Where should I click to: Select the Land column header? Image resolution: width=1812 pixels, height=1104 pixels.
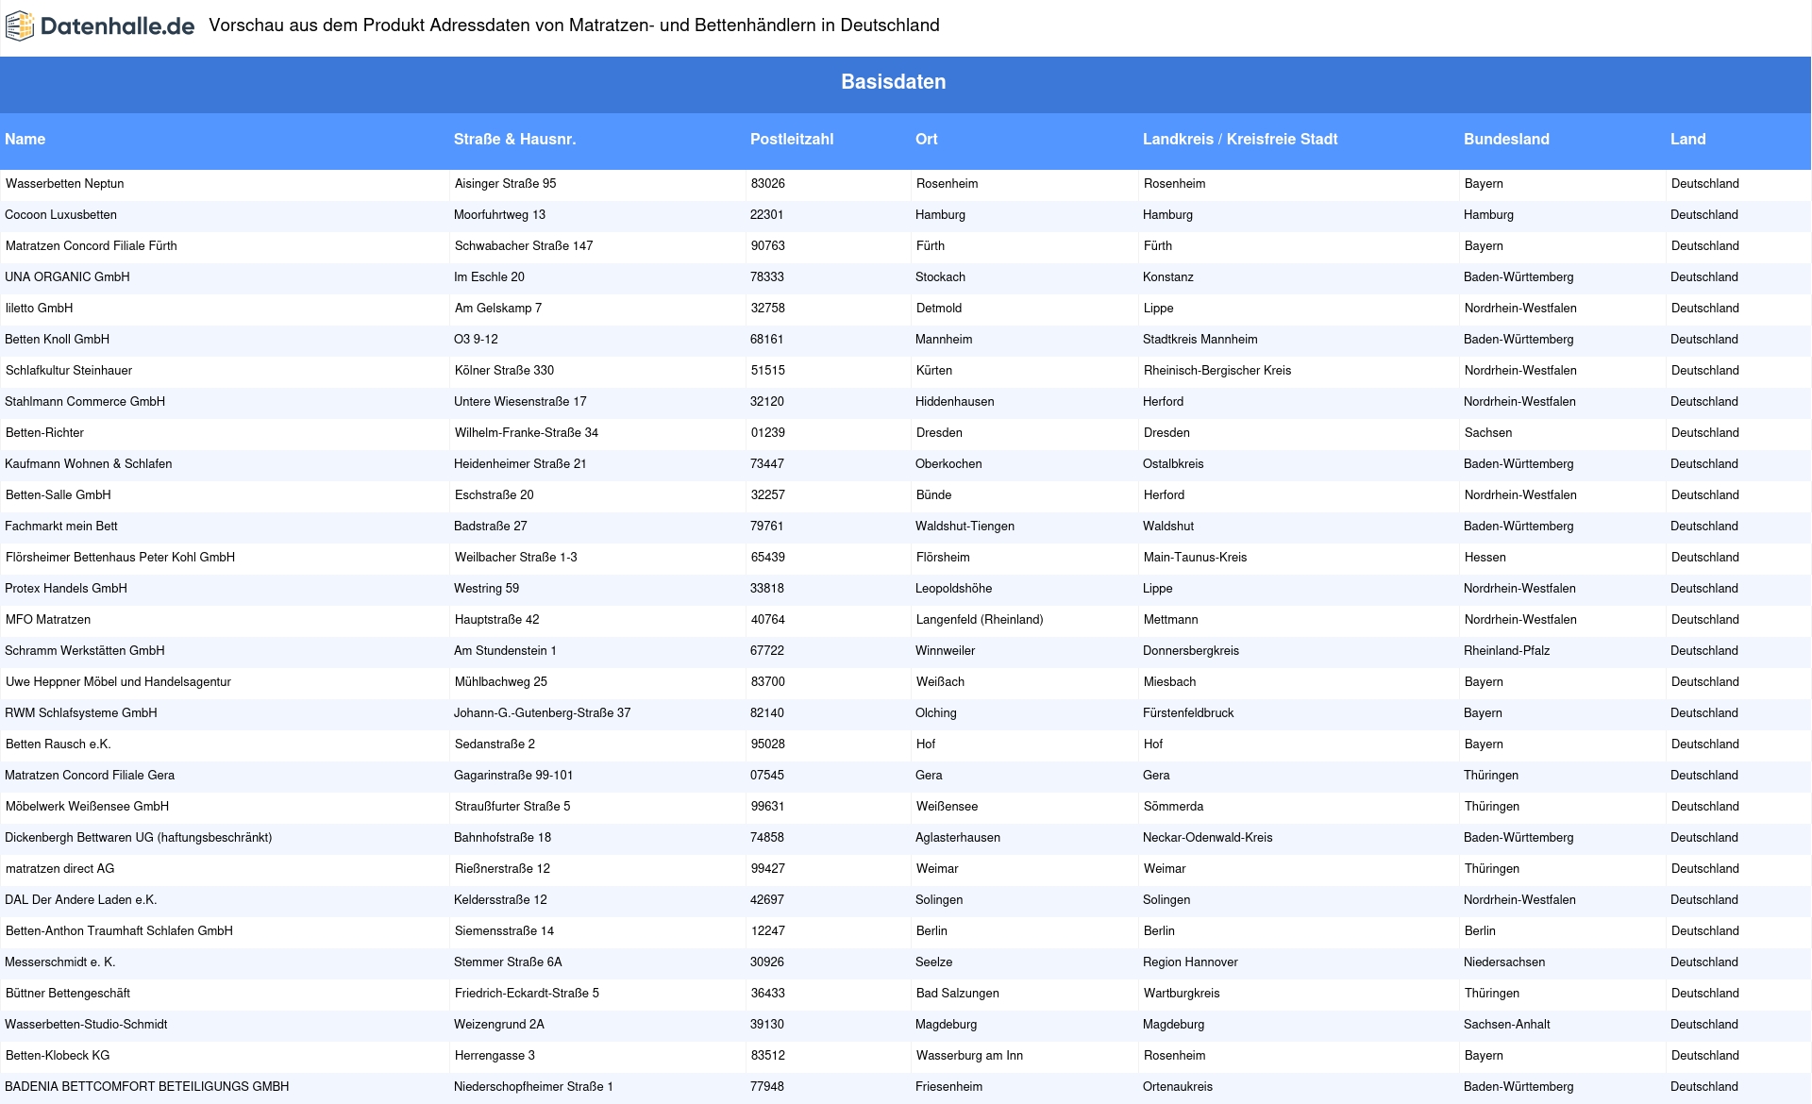(1687, 140)
